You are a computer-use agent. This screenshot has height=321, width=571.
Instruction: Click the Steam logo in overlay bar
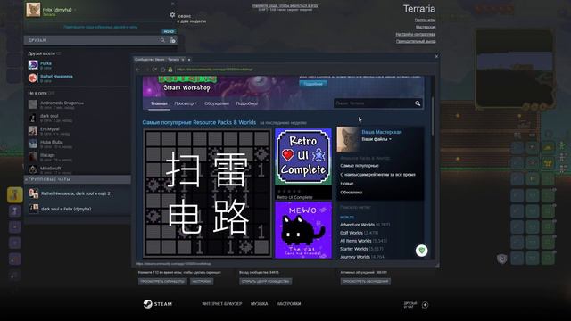tap(157, 304)
